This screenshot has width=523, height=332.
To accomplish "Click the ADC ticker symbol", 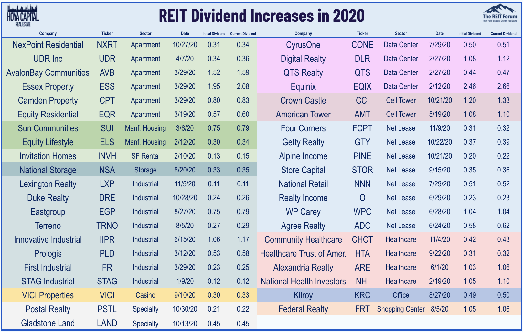I will (362, 226).
